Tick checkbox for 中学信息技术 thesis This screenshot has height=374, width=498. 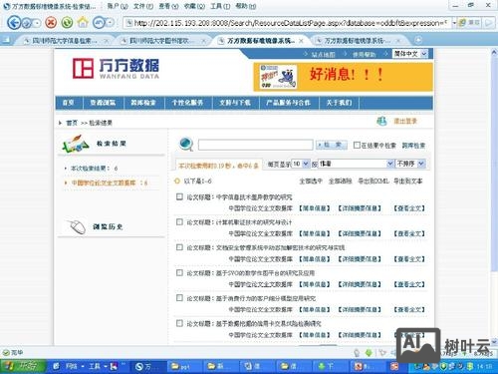[179, 196]
